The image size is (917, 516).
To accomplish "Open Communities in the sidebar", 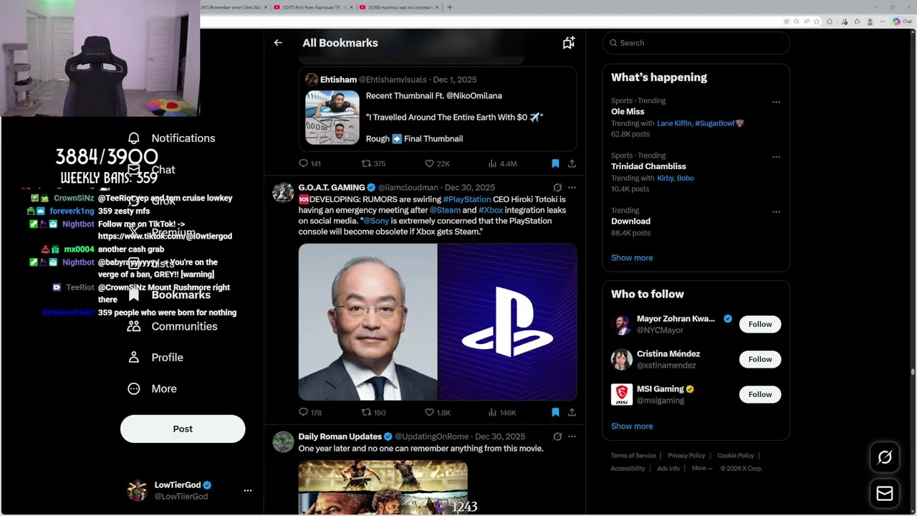I will (173, 326).
